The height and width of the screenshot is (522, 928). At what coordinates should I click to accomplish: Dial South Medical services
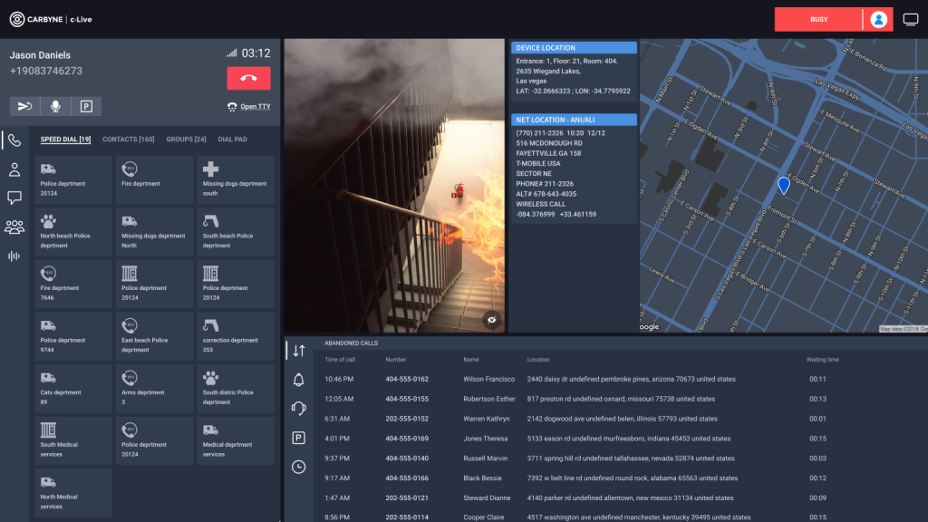point(73,440)
